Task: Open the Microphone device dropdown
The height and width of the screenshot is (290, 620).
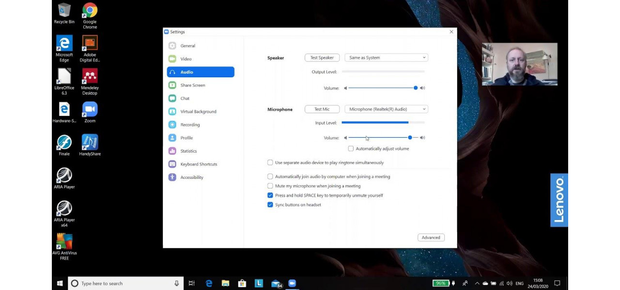Action: pos(386,109)
